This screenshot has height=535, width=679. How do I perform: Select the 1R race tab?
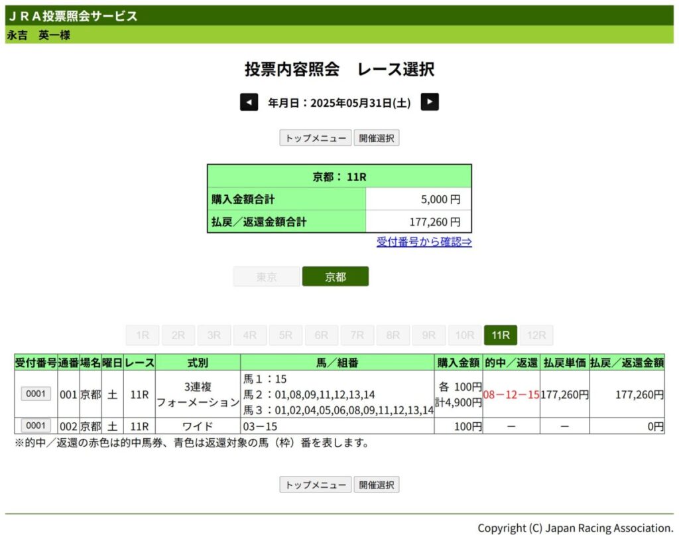143,335
